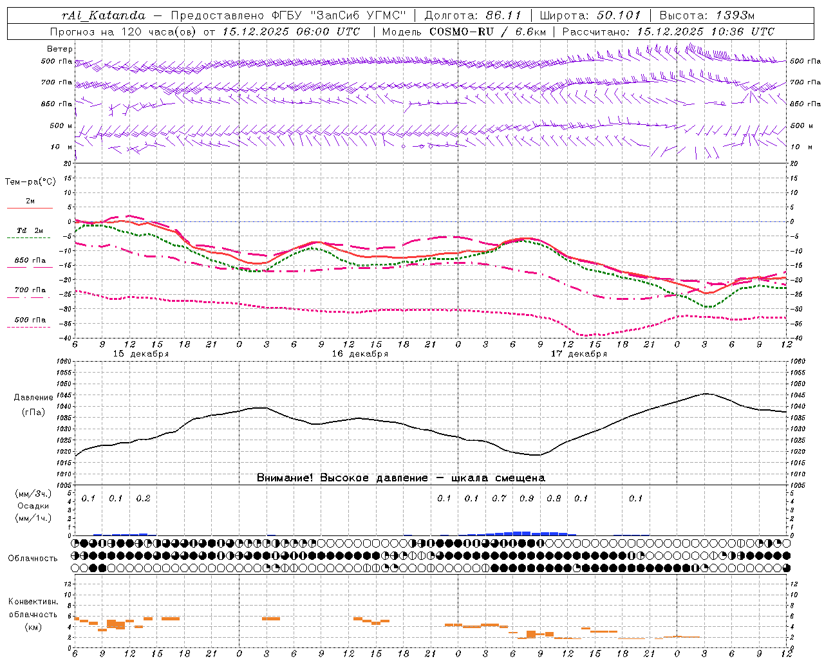The height and width of the screenshot is (659, 824).
Task: Click the 500 гПа temperature legend label
Action: pos(30,320)
